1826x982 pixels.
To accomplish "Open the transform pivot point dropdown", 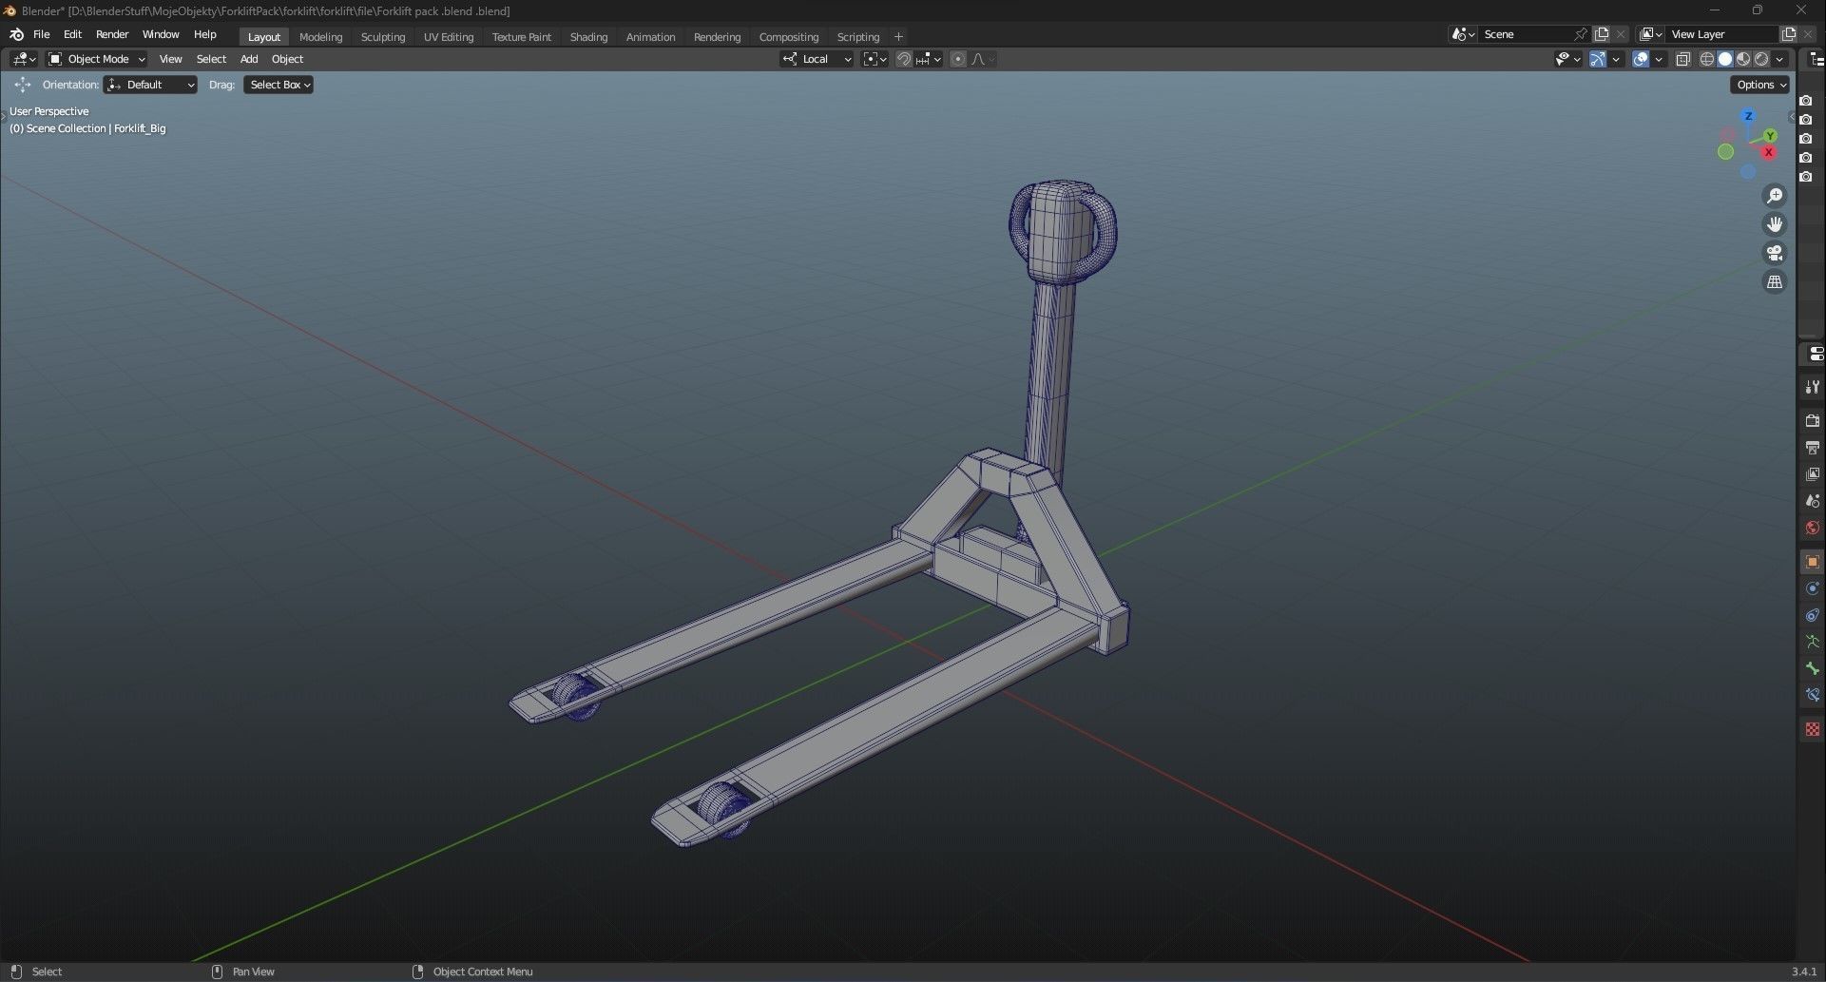I will pos(875,59).
